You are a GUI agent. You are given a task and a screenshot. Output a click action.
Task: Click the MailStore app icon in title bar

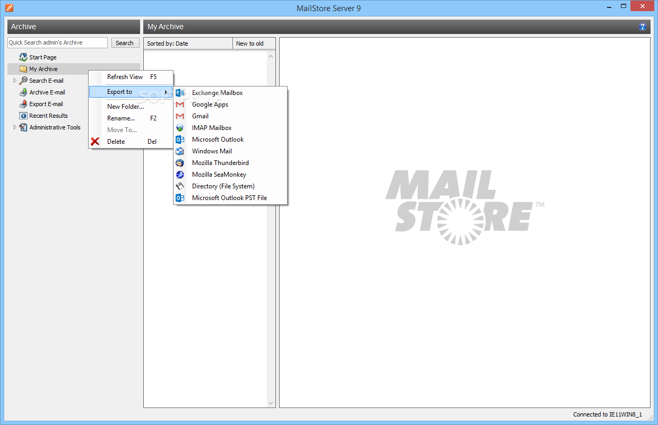click(x=9, y=8)
